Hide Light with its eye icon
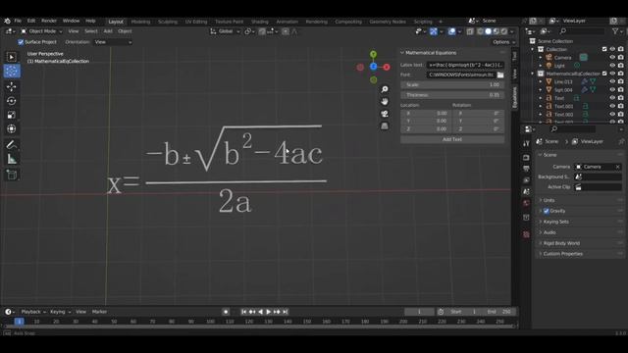 612,66
